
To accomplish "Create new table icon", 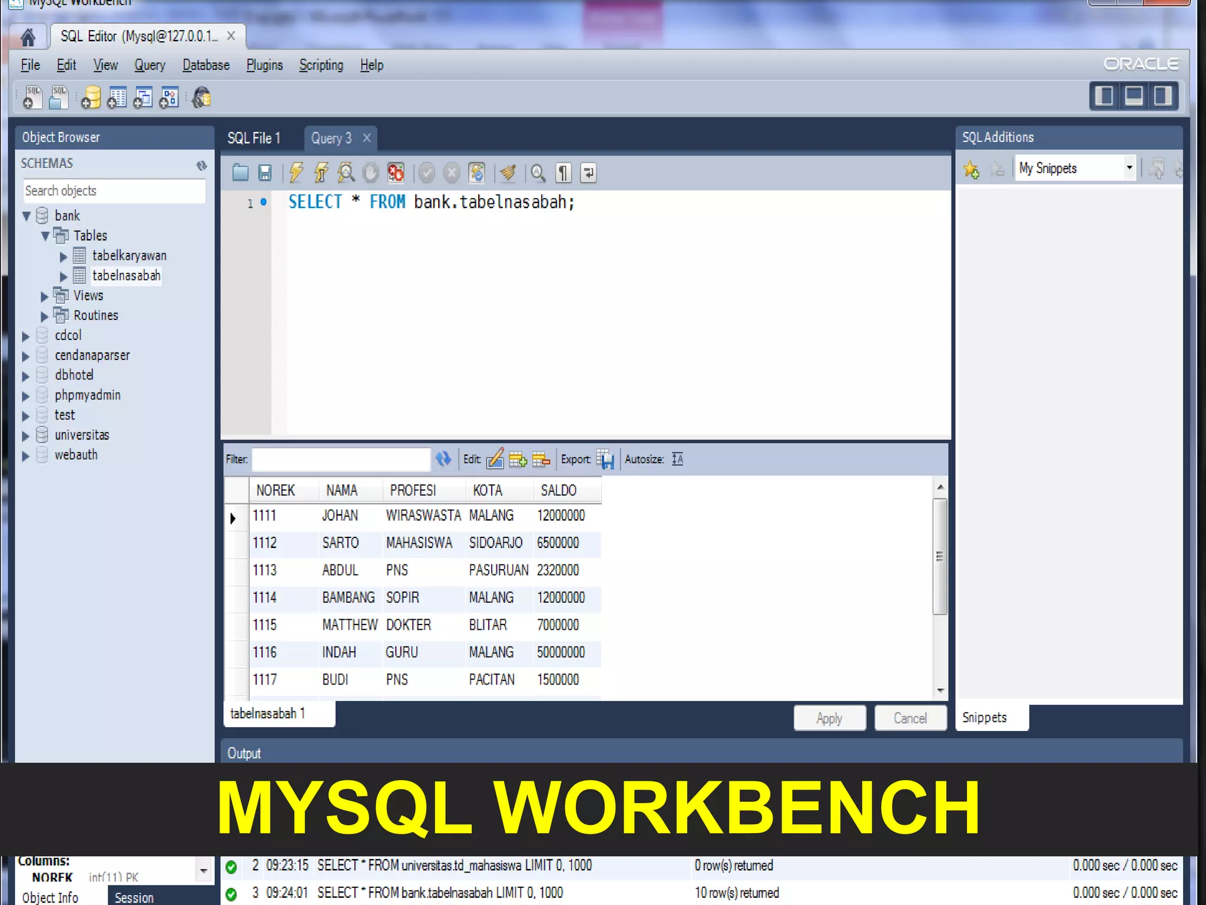I will pyautogui.click(x=117, y=98).
